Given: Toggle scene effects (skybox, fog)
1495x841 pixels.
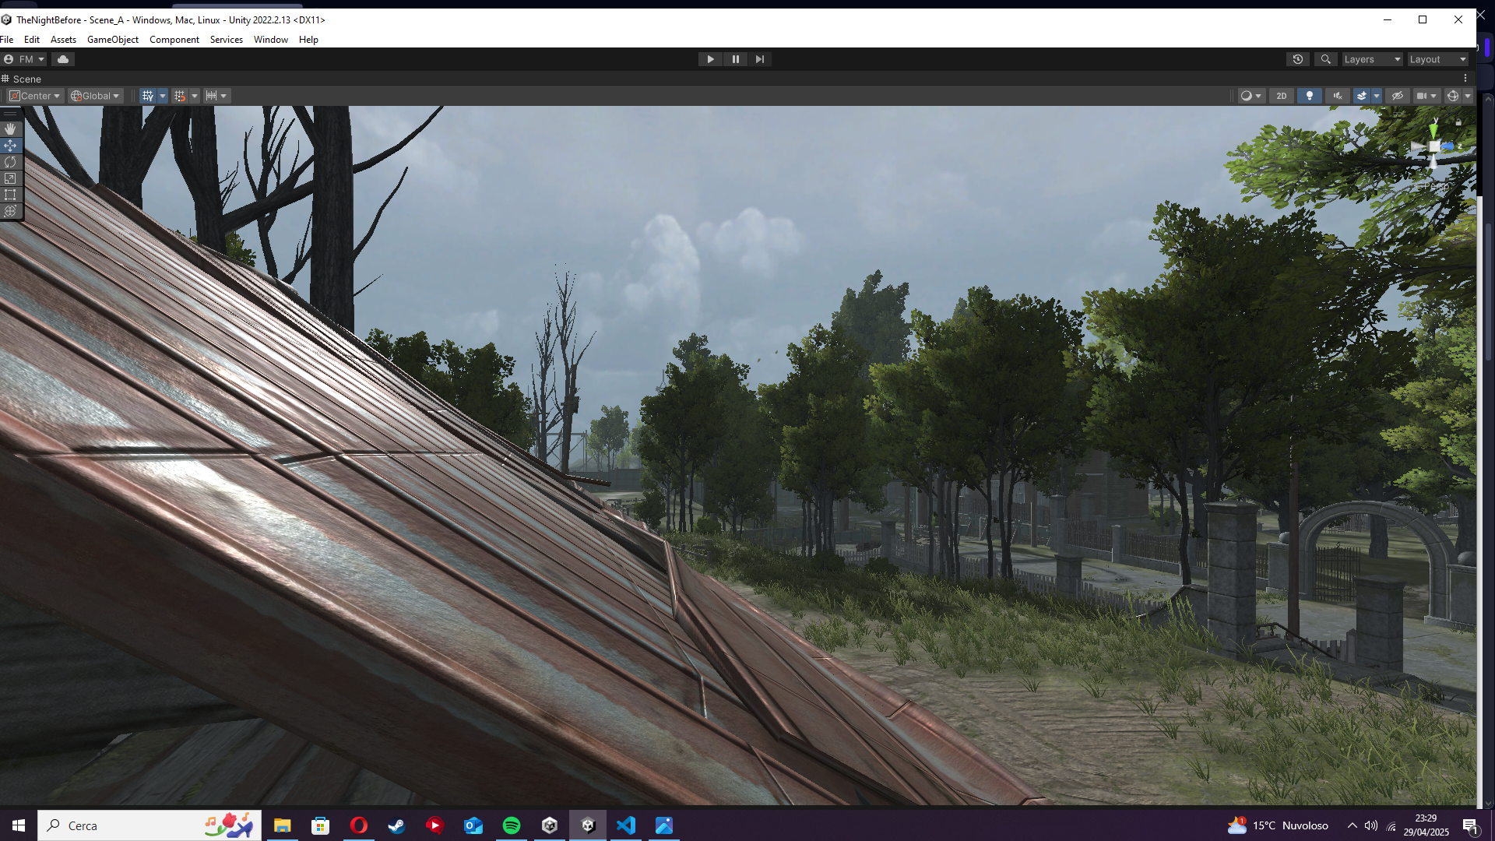Looking at the screenshot, I should coord(1361,96).
